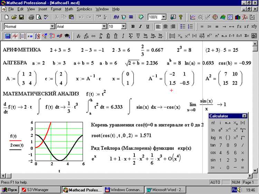Click the Windows Start (Пуск) button
Screen dimensions: 259x194
(x=10, y=190)
